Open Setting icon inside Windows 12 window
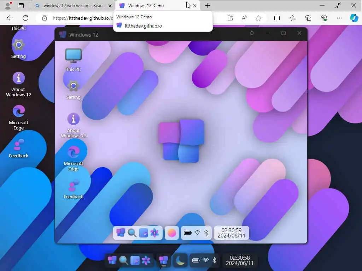 73,90
